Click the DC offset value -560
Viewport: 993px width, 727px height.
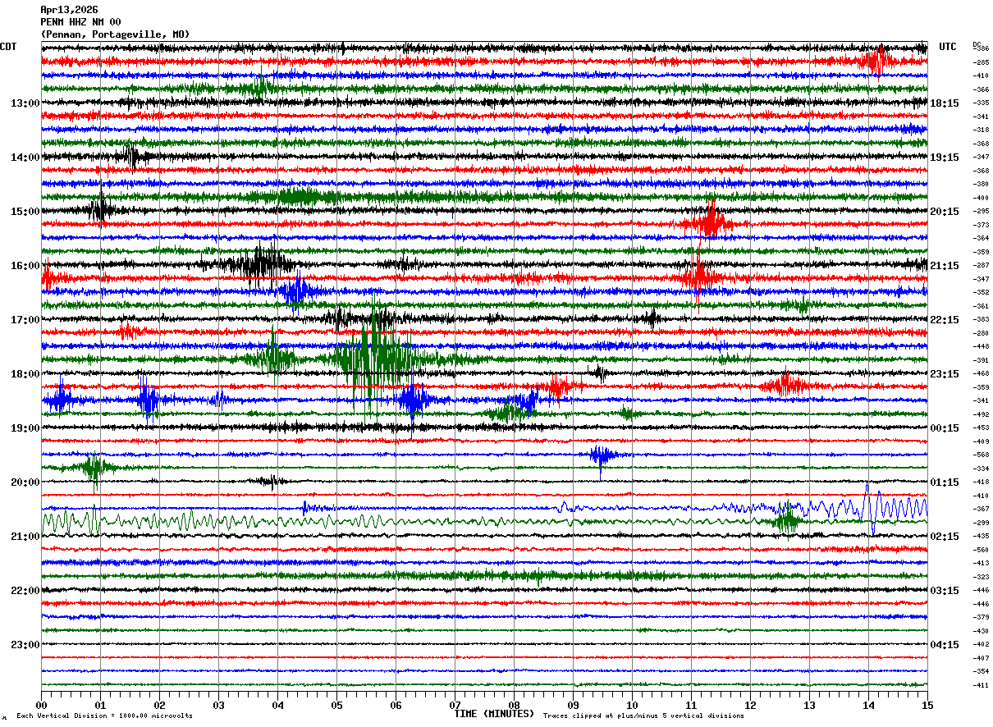pyautogui.click(x=981, y=550)
